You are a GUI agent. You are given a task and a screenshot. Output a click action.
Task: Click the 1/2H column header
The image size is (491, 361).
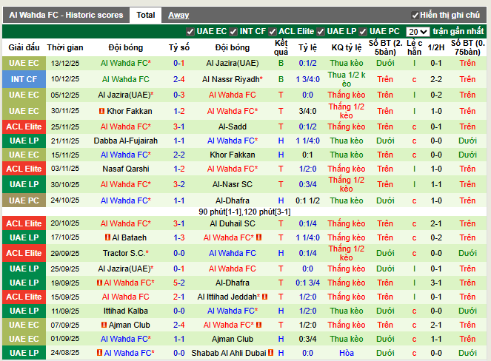click(x=436, y=47)
